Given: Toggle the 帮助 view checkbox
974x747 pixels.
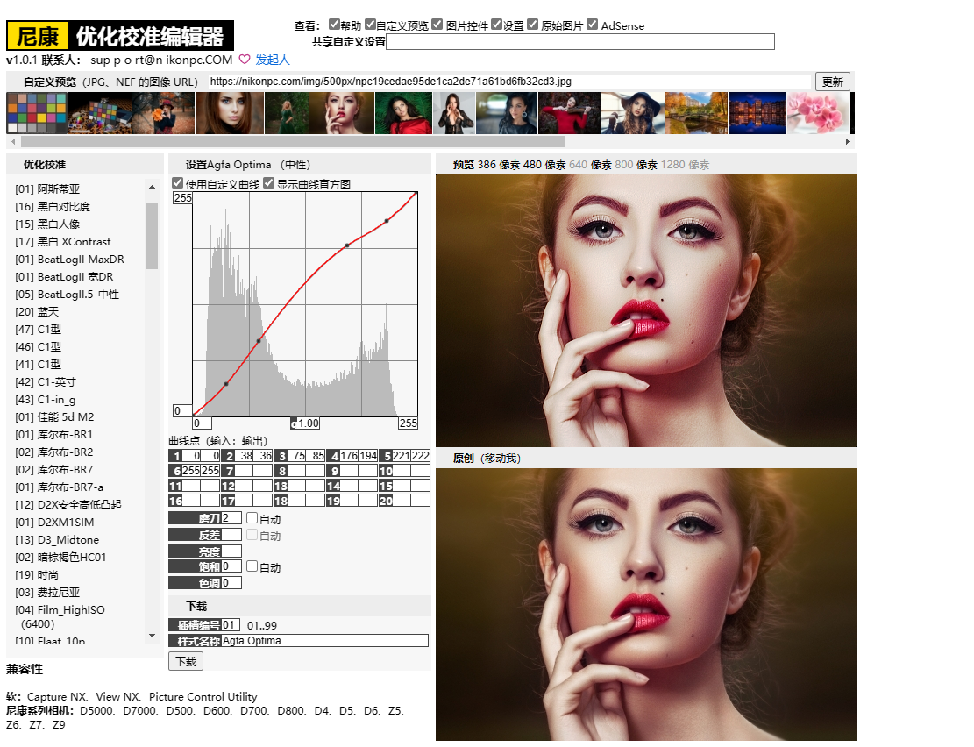Looking at the screenshot, I should [x=334, y=25].
